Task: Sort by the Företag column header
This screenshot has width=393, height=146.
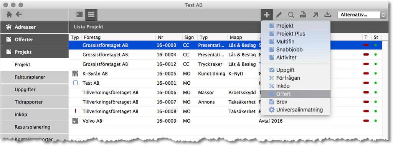Action: [x=119, y=37]
